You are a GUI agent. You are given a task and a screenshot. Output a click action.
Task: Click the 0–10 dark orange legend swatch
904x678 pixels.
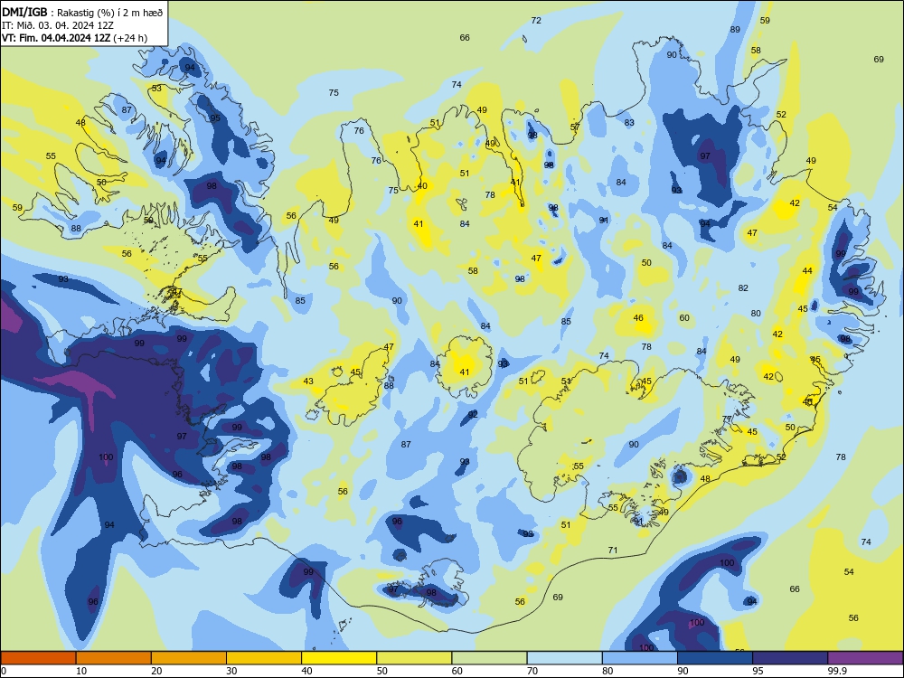pos(38,658)
